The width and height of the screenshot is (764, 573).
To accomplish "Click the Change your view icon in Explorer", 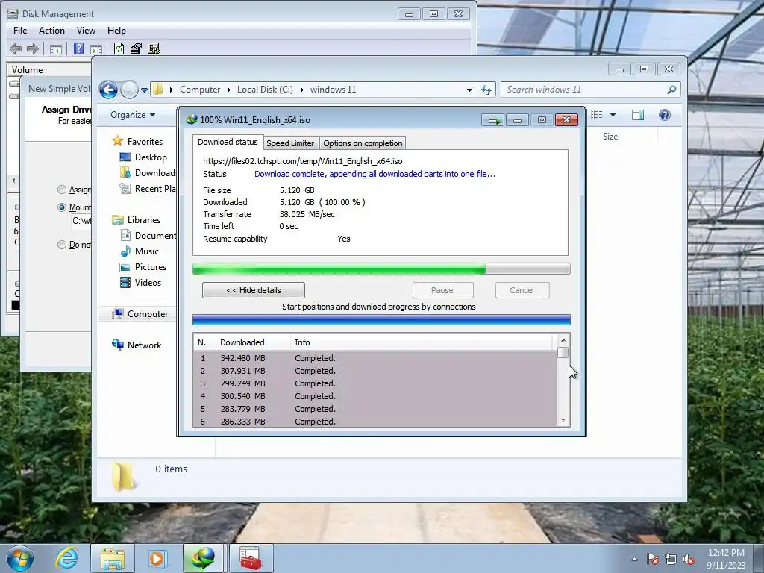I will click(x=597, y=114).
